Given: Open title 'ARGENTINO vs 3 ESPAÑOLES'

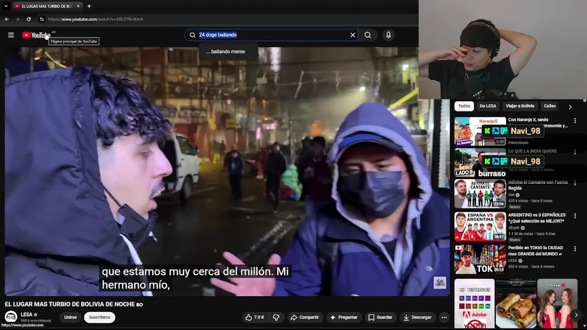Looking at the screenshot, I should pos(537,218).
